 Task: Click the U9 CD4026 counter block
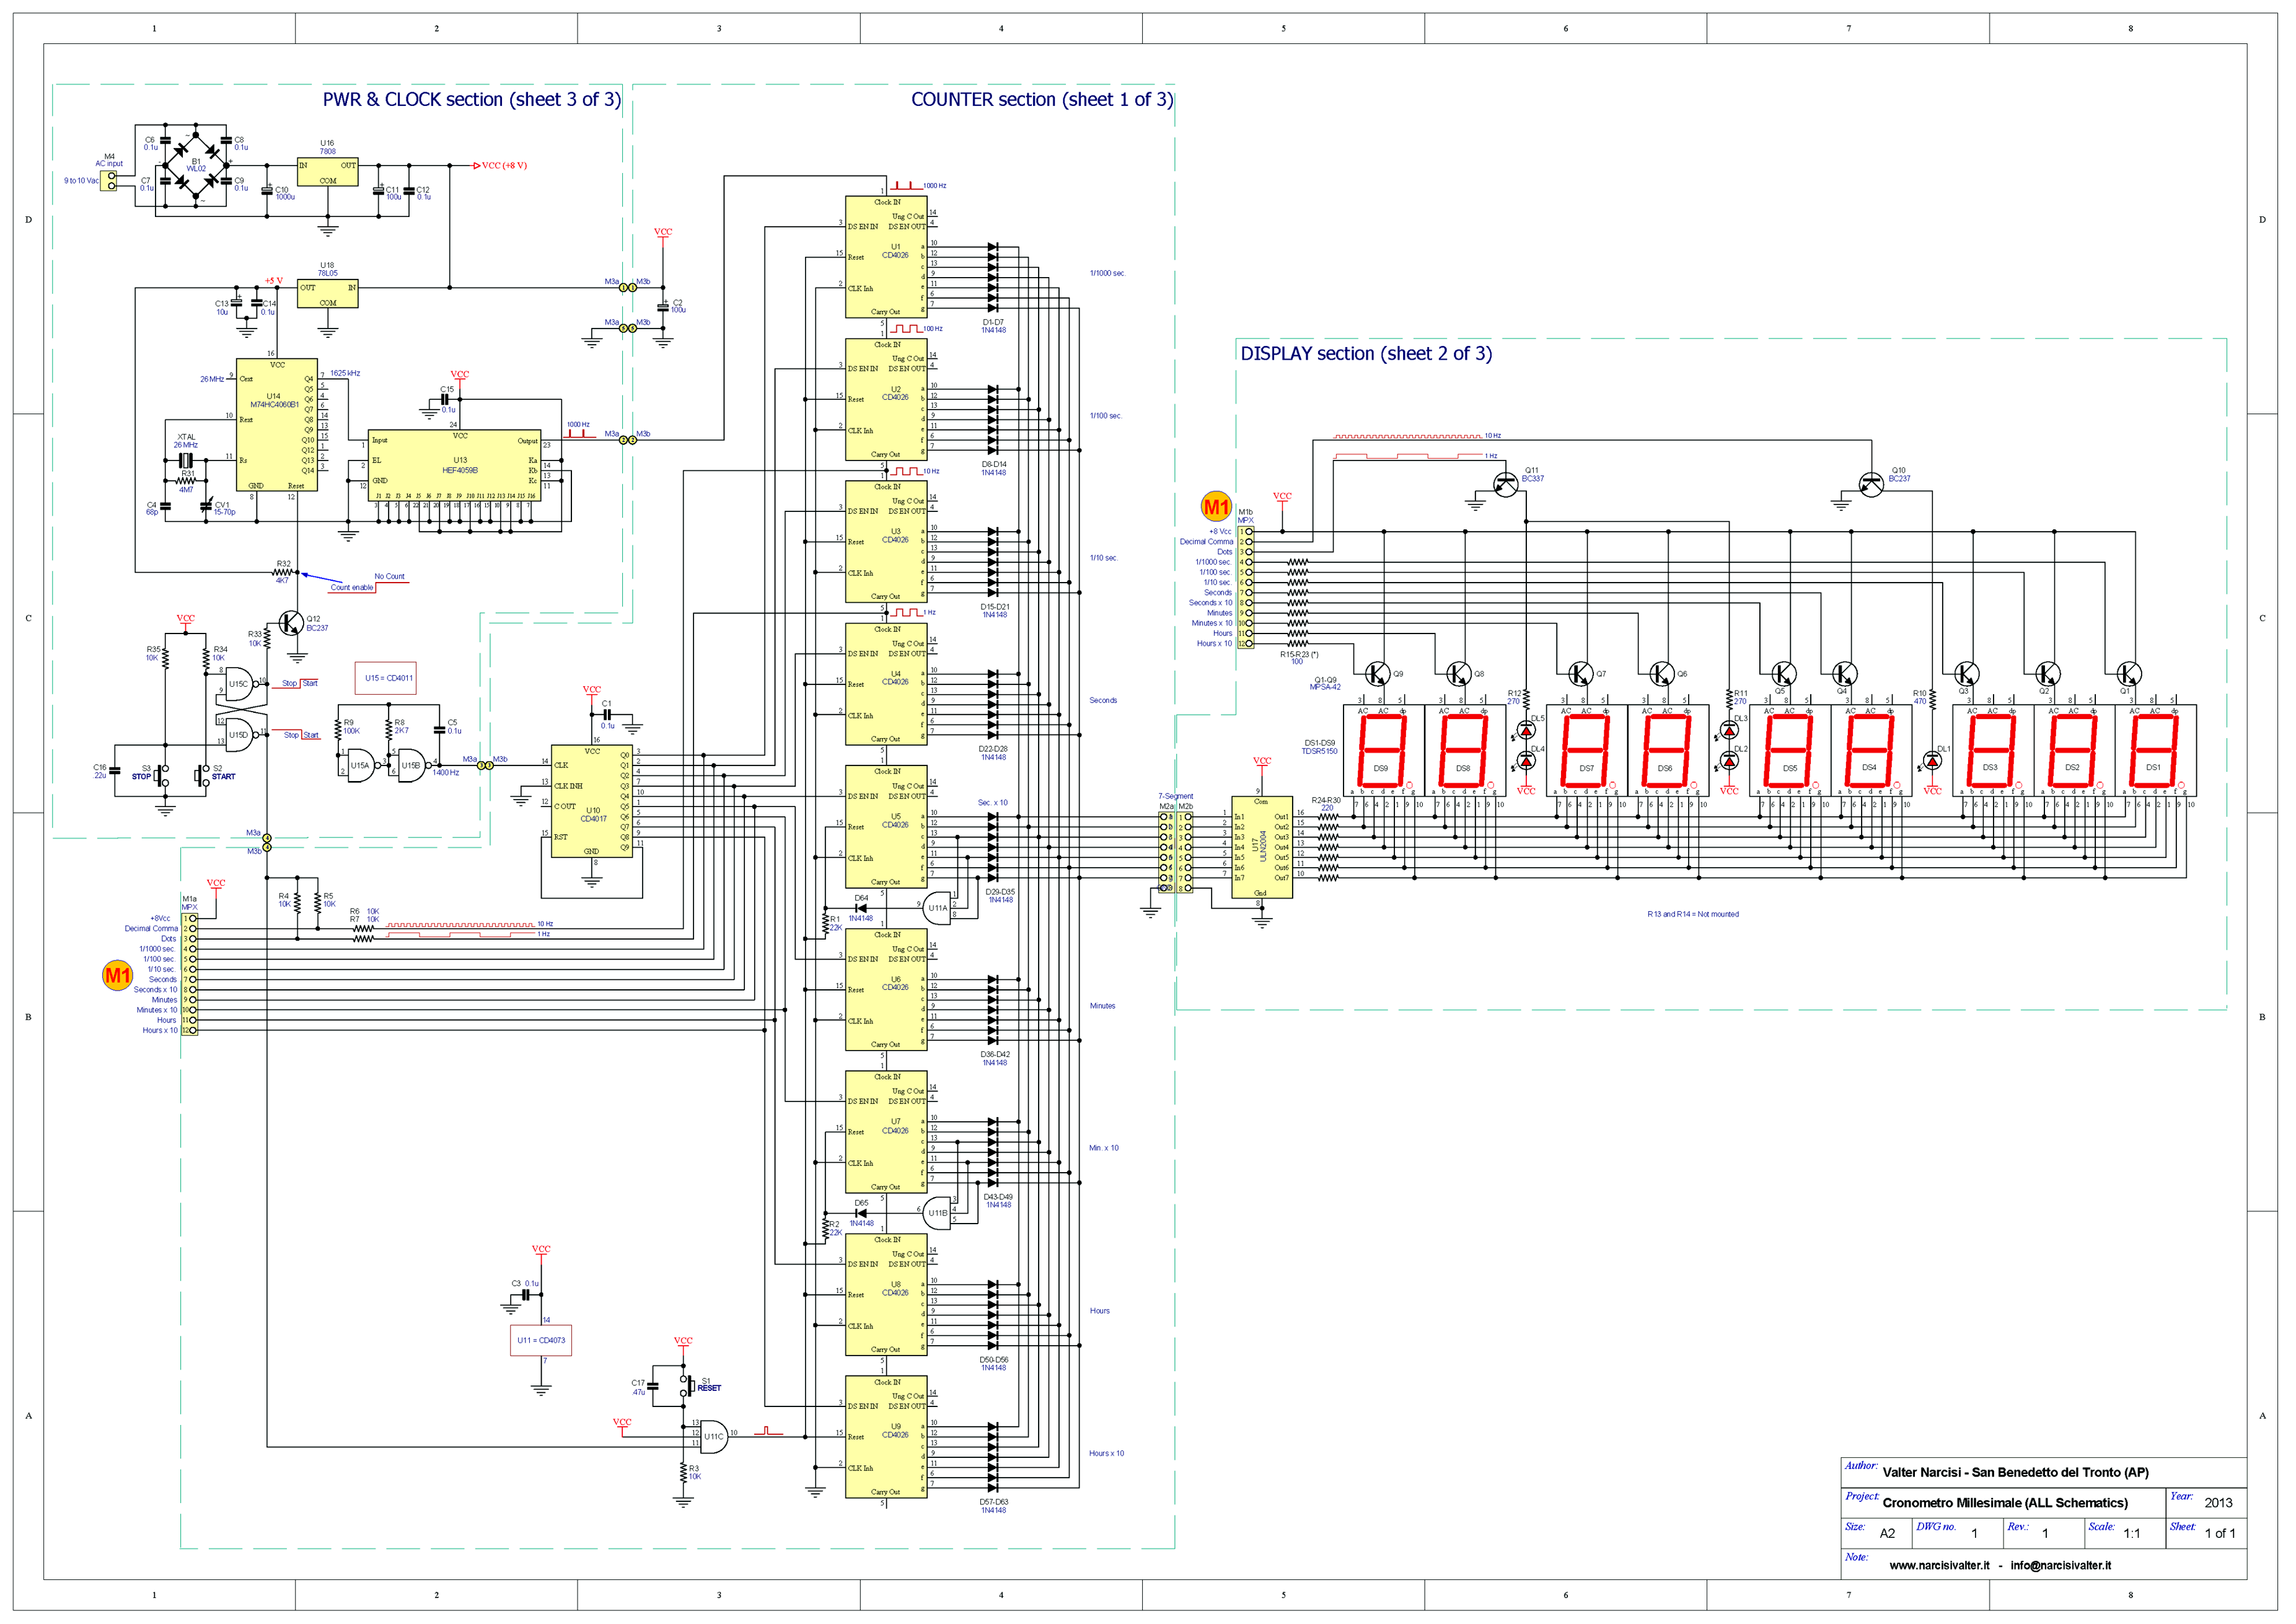(887, 1437)
